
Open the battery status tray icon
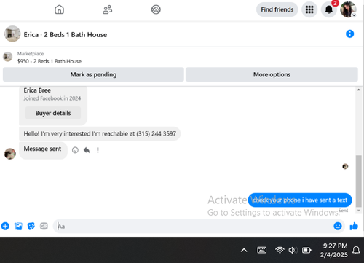pos(306,250)
